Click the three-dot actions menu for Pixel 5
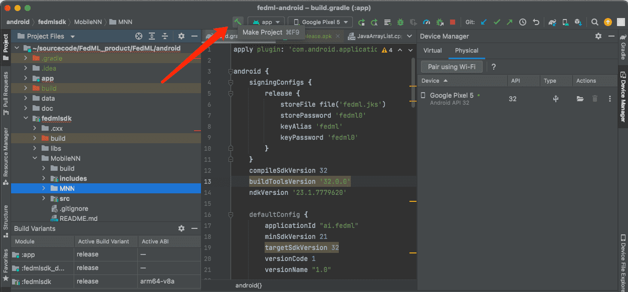Screen dimensions: 628x292 point(610,99)
